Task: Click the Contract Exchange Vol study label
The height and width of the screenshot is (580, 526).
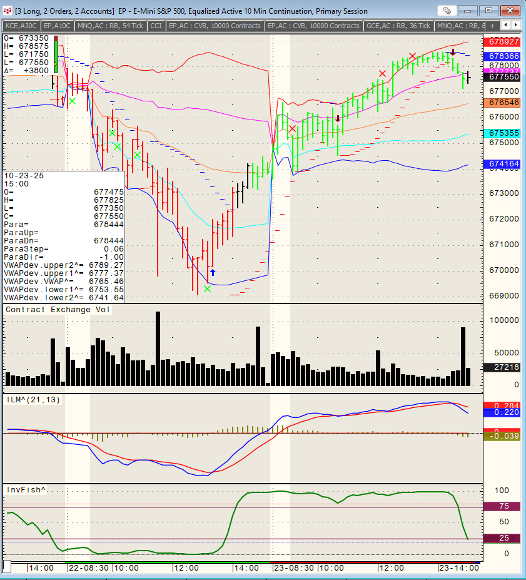Action: point(58,310)
